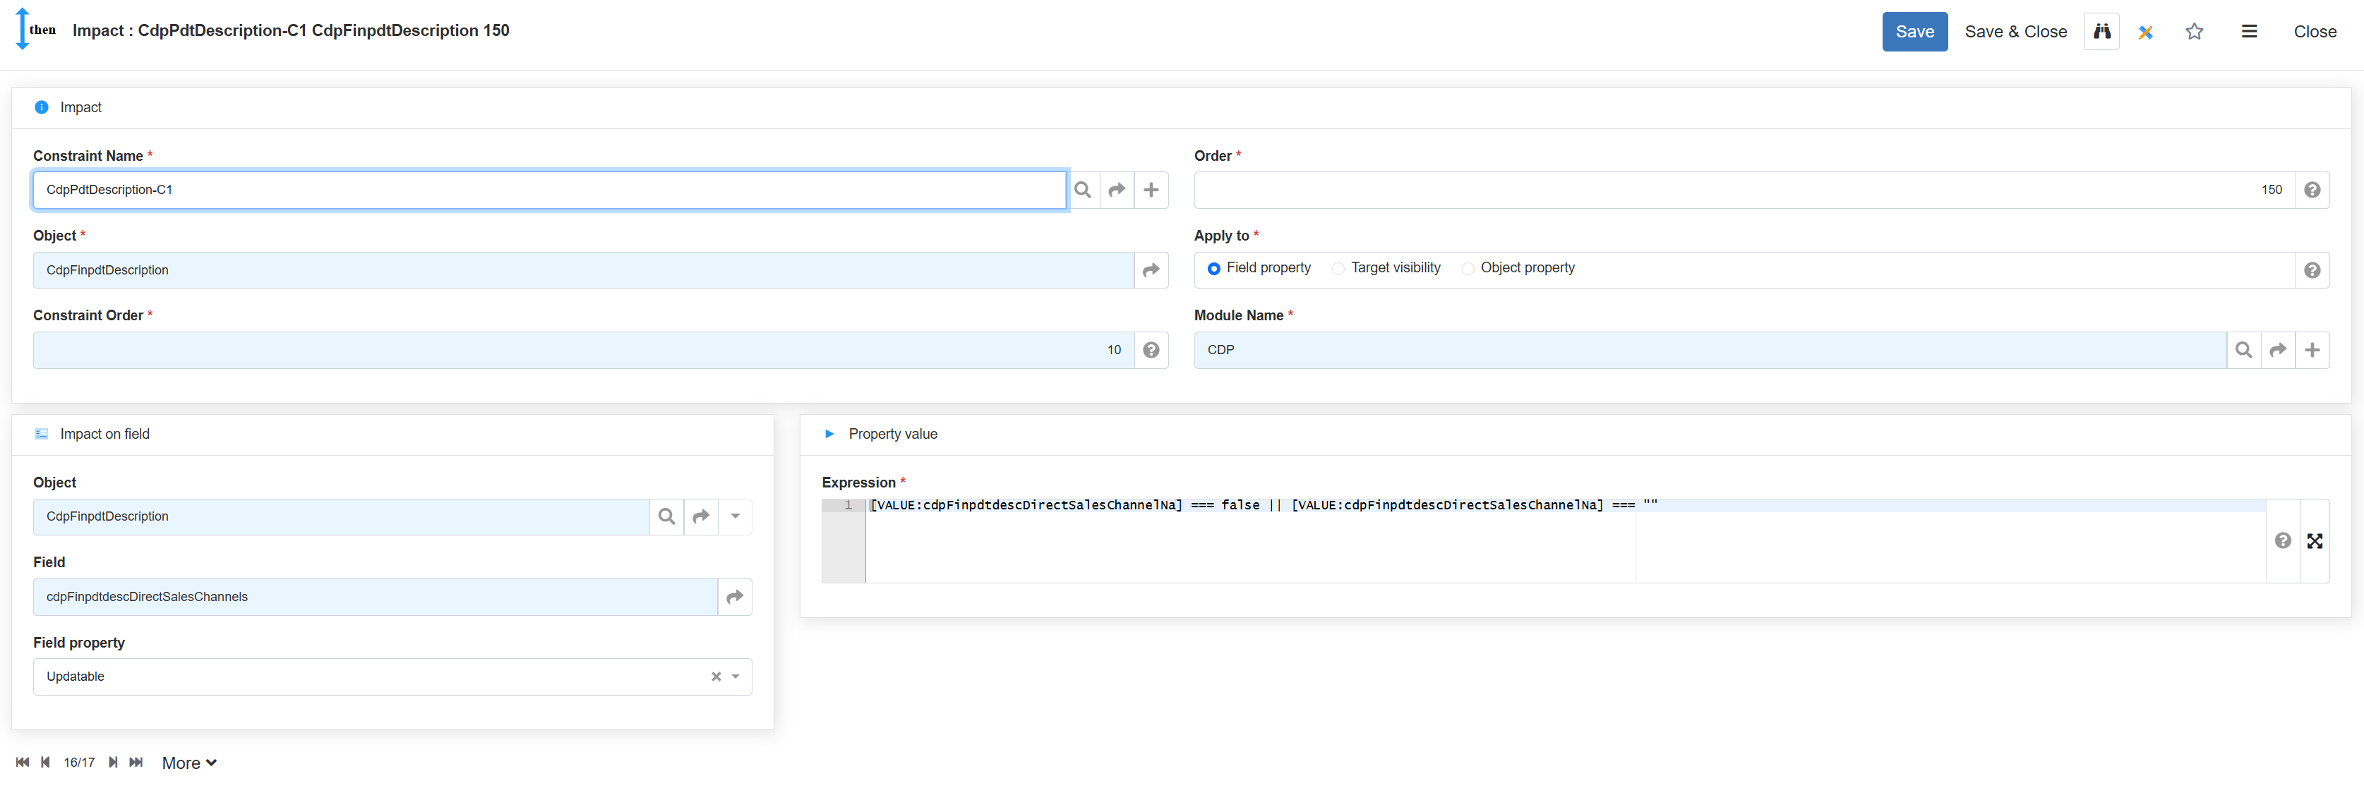2364x788 pixels.
Task: Expand the More menu at bottom
Action: [x=189, y=763]
